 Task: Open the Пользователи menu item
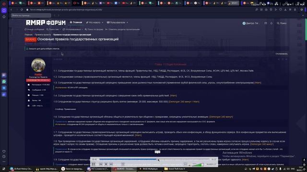116,22
